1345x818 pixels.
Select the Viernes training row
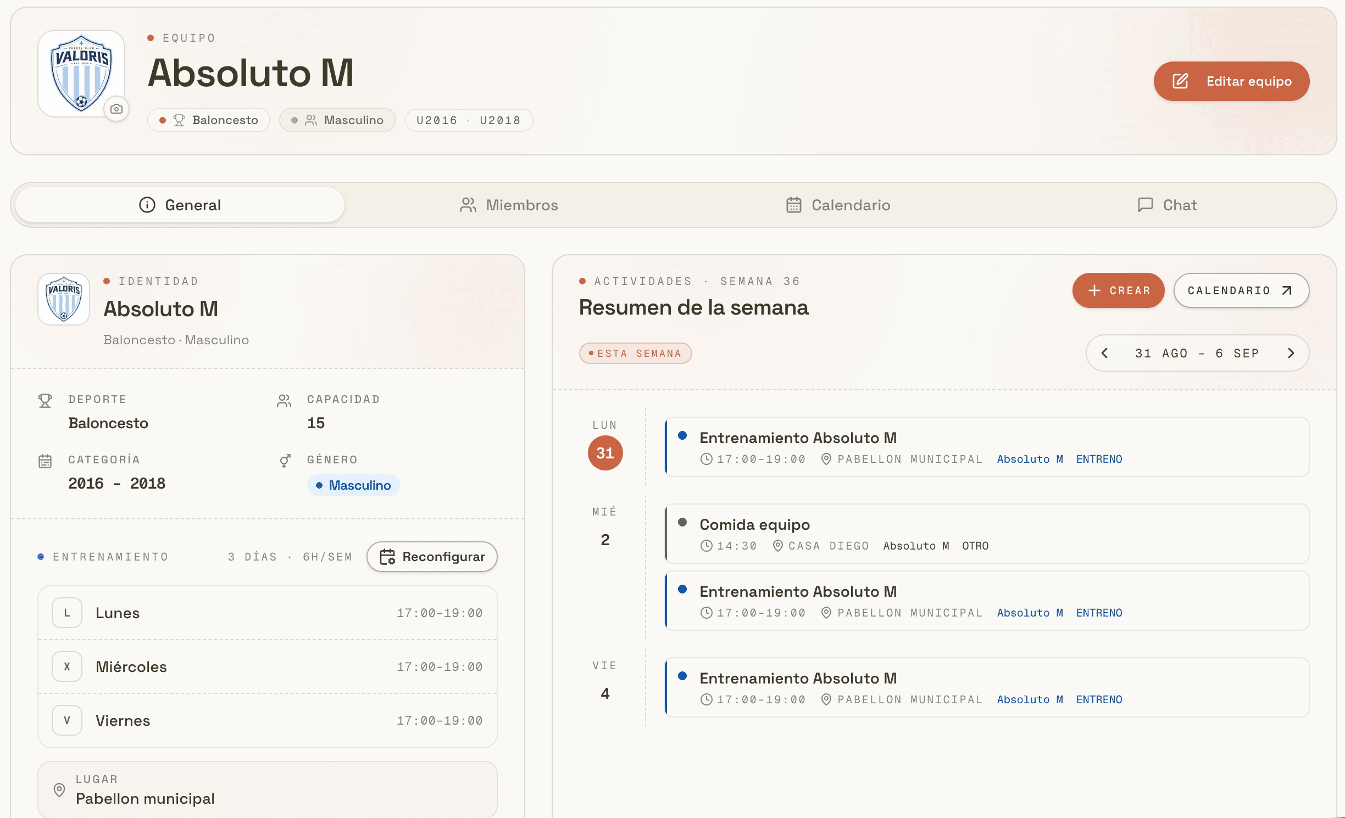pyautogui.click(x=268, y=720)
